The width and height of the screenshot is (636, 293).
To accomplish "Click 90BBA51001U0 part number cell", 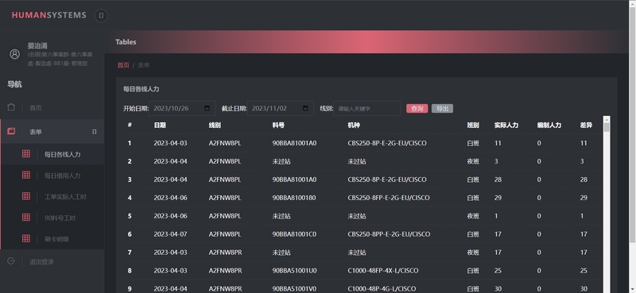I will (x=294, y=270).
